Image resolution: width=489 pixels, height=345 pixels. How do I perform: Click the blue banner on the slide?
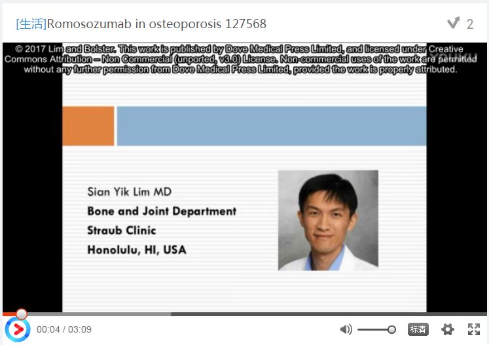click(x=271, y=126)
